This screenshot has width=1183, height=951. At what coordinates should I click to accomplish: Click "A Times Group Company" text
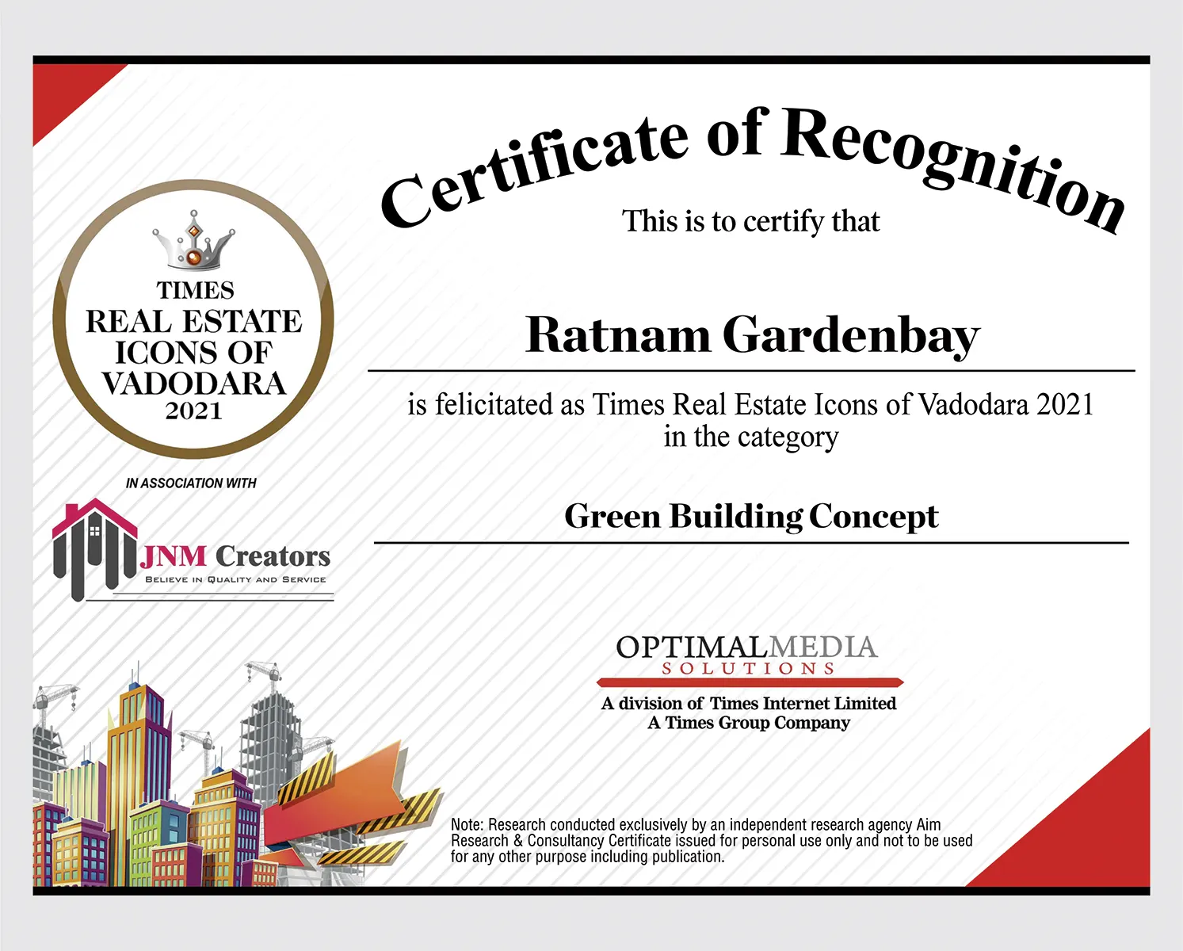(748, 723)
